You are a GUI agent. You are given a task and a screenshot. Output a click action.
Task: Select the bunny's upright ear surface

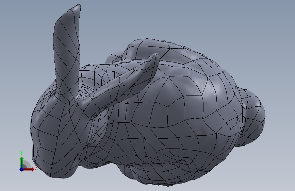[67, 51]
